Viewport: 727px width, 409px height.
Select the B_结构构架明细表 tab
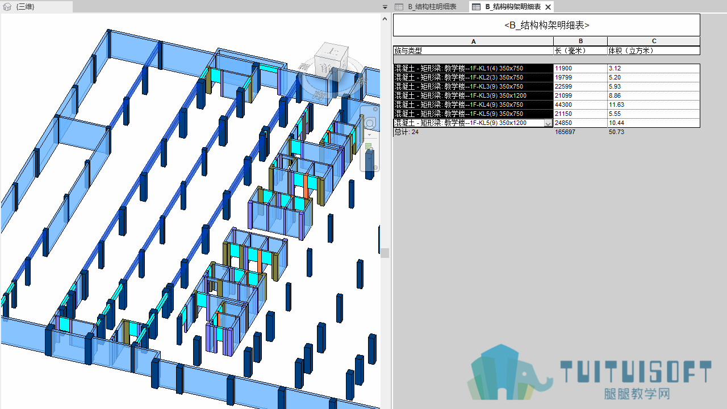click(512, 7)
